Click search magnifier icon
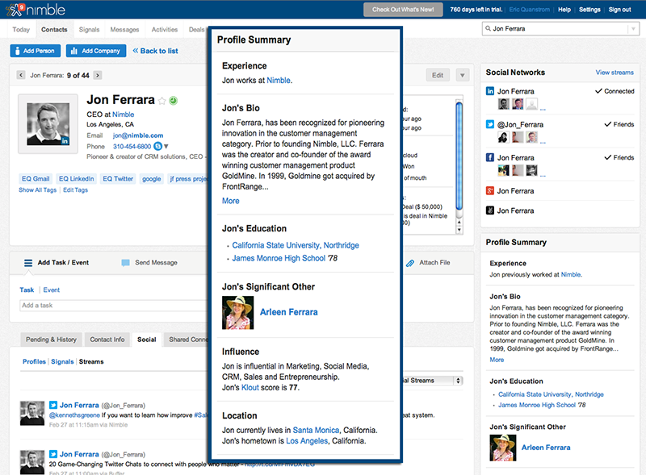 (488, 28)
